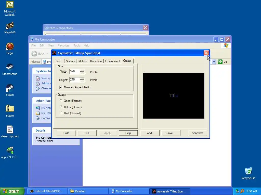The width and height of the screenshot is (261, 195).
Task: Click the Width input field
Action: (x=75, y=72)
